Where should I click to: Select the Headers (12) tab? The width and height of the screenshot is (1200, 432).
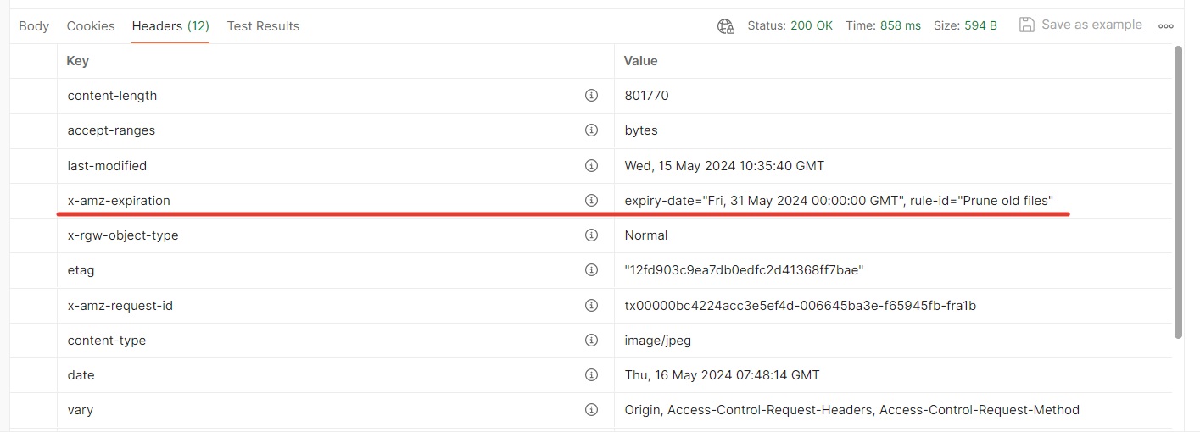[170, 26]
